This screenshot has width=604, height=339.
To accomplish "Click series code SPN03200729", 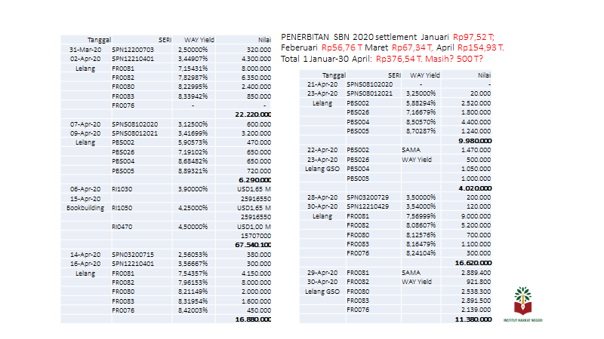I will tap(368, 197).
